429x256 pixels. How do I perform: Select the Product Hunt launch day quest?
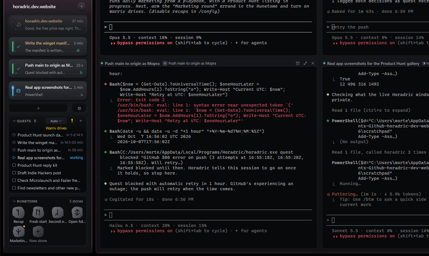point(48,135)
